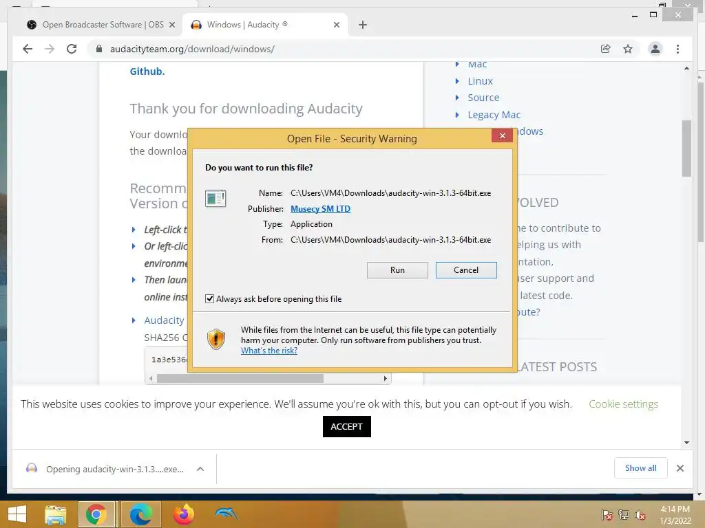This screenshot has width=705, height=528.
Task: Click the padlock site info icon
Action: (x=99, y=49)
